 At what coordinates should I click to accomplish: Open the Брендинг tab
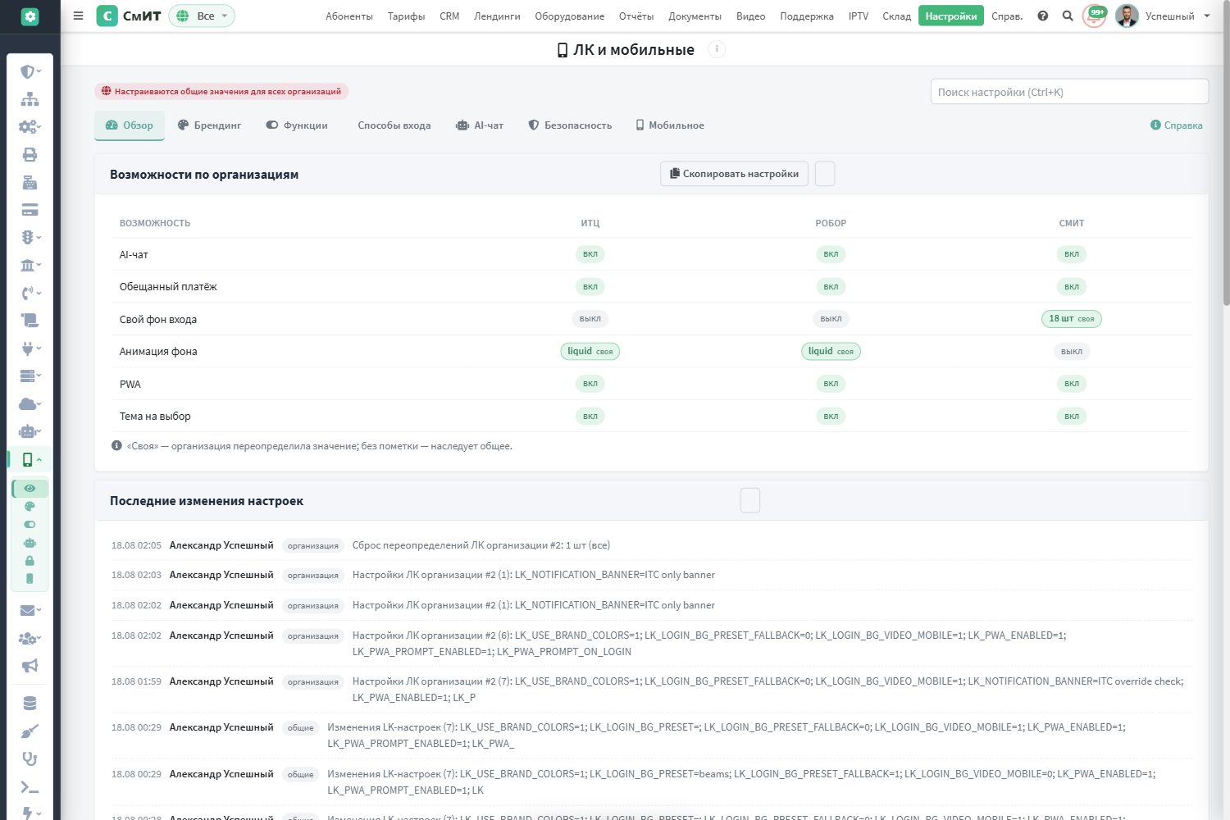[x=210, y=125]
